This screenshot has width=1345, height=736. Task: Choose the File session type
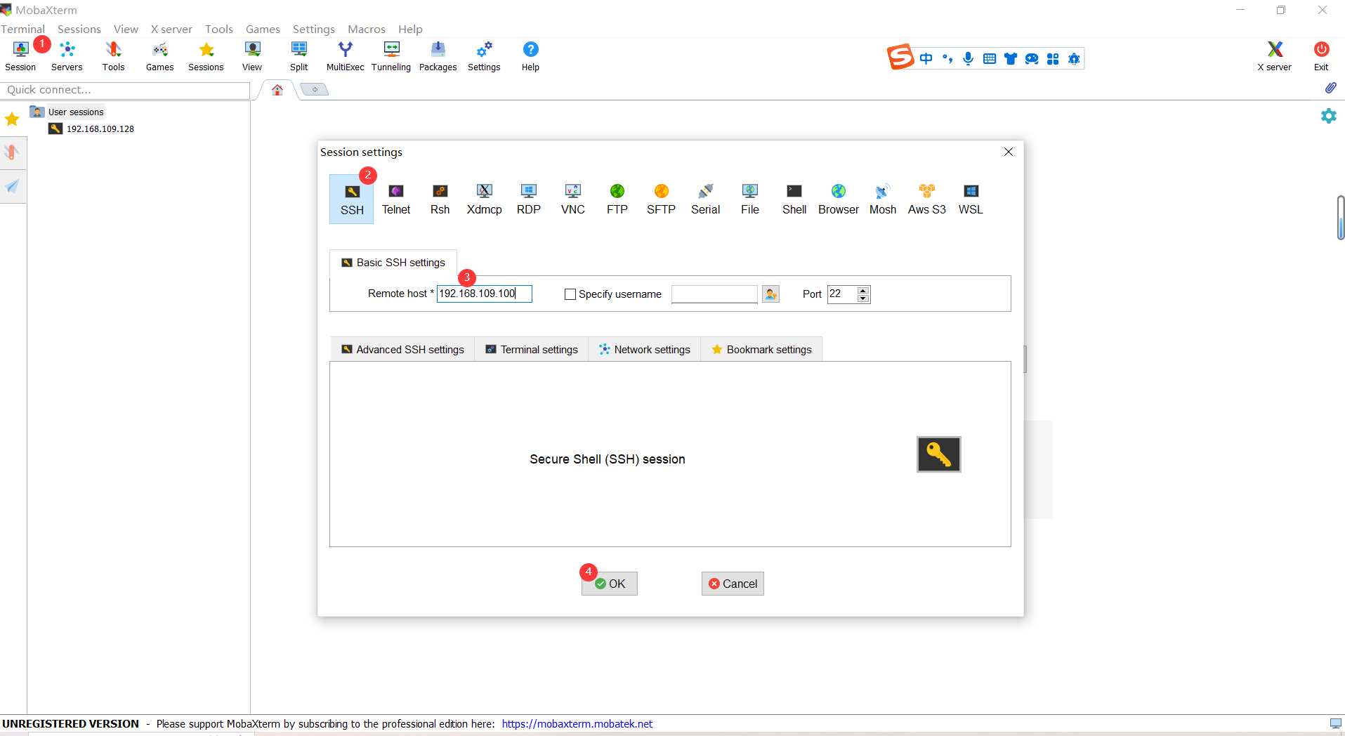point(749,199)
